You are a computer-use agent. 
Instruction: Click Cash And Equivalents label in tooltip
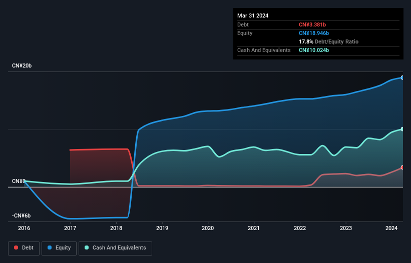264,50
